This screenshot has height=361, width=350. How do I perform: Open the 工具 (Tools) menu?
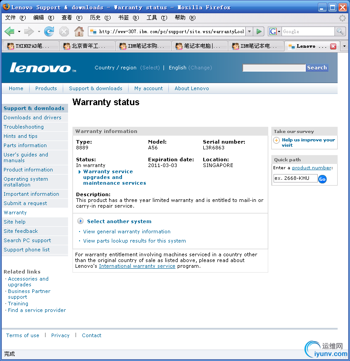coord(157,18)
